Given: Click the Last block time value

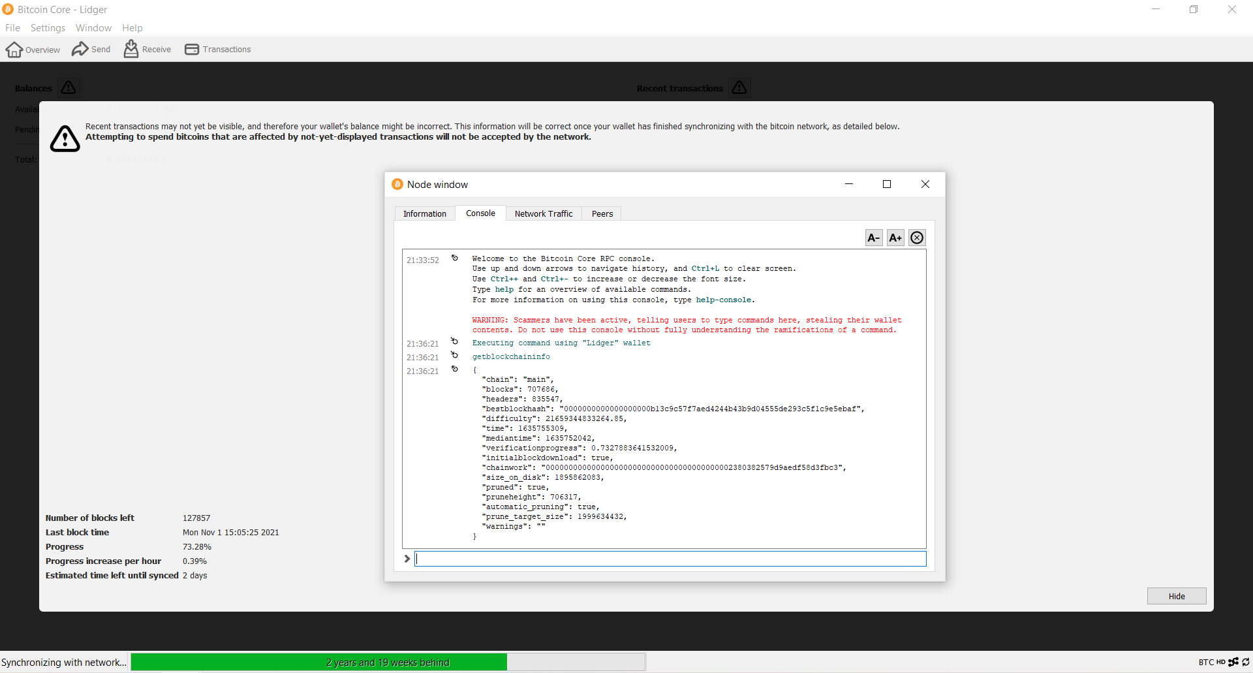Looking at the screenshot, I should (x=230, y=533).
